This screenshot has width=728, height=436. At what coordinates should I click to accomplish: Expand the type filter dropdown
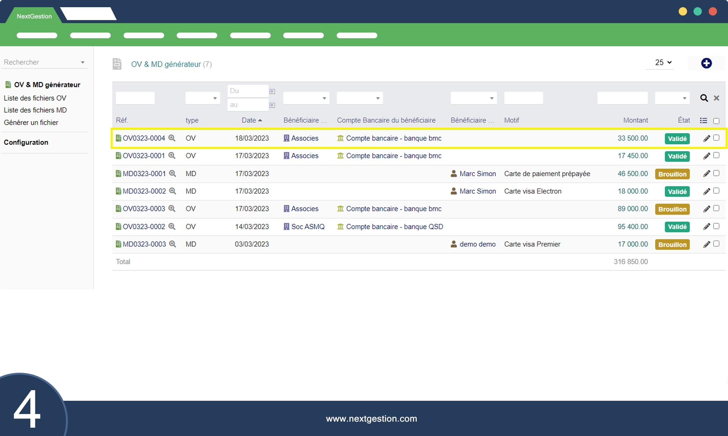(202, 98)
